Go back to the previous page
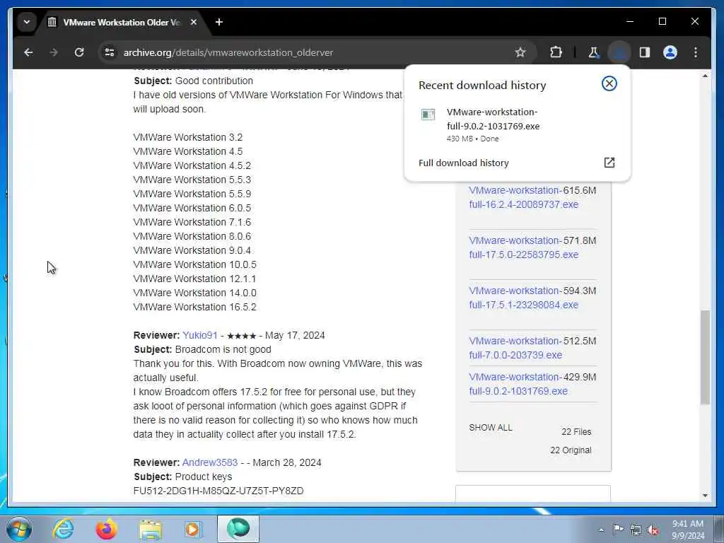724x543 pixels. pyautogui.click(x=28, y=52)
